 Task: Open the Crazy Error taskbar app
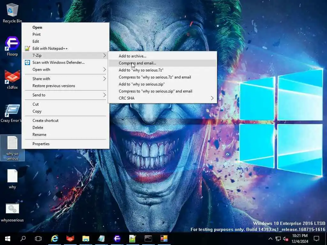(x=101, y=239)
